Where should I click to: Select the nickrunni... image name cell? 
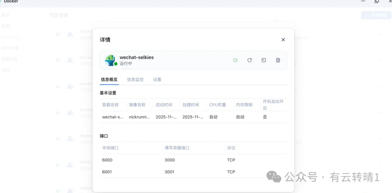tap(139, 117)
